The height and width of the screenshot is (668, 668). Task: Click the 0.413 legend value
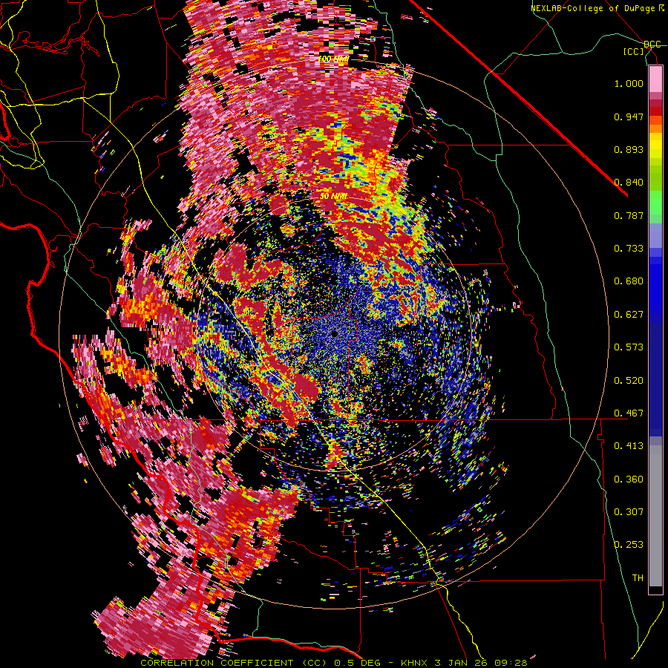click(x=629, y=446)
